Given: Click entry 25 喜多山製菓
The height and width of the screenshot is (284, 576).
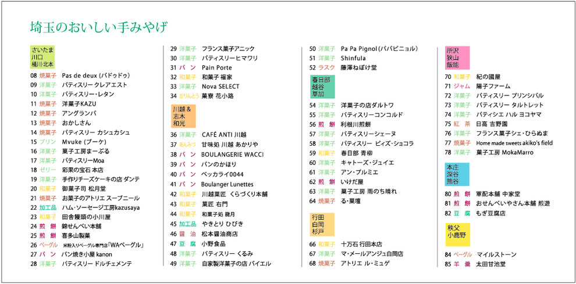Looking at the screenshot, I should (x=61, y=236).
